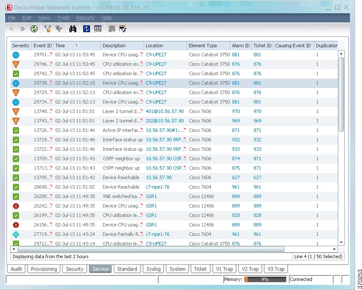The height and width of the screenshot is (290, 362).
Task: Sort by the Event ID column header
Action: pos(43,46)
